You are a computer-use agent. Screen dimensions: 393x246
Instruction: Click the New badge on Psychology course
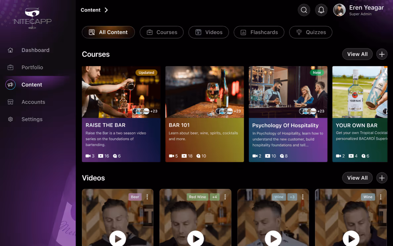(317, 73)
